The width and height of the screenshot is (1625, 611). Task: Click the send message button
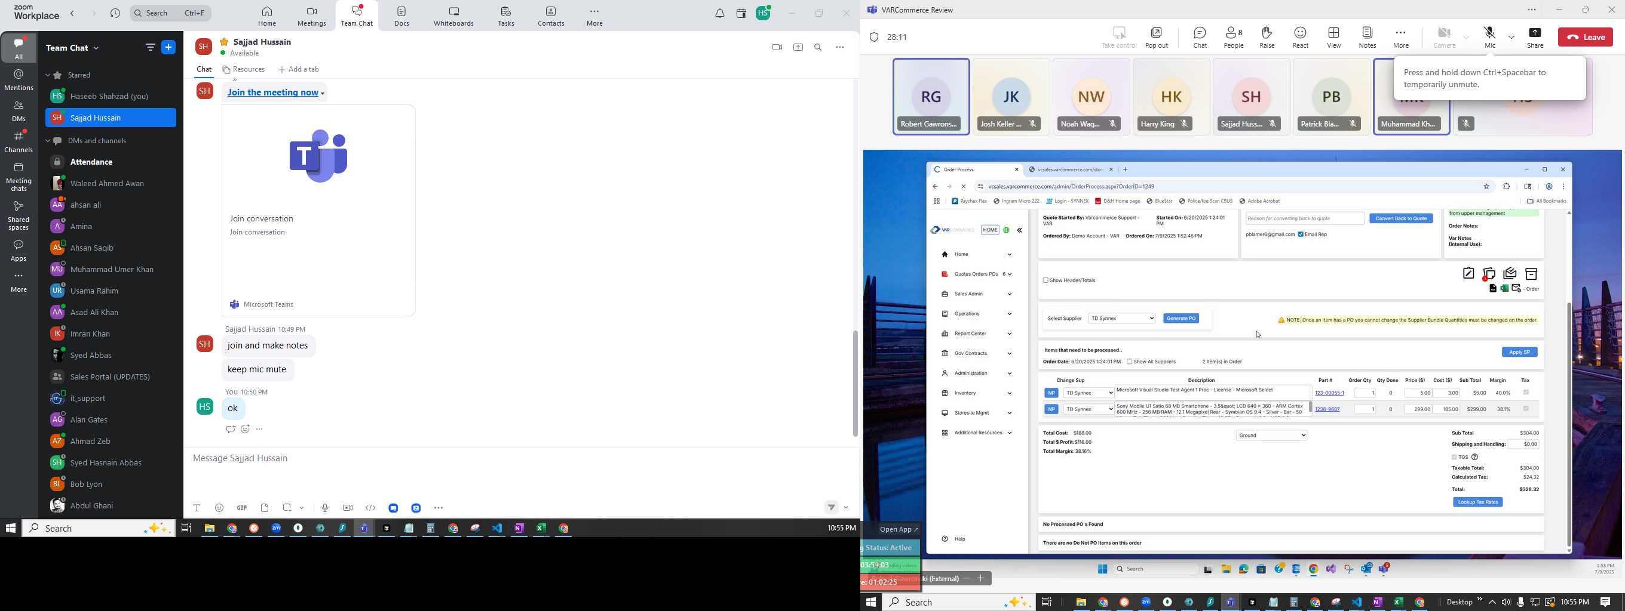[x=832, y=508]
